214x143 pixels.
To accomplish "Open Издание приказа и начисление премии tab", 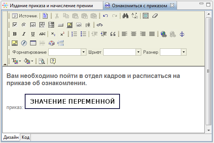I will click(51, 6).
